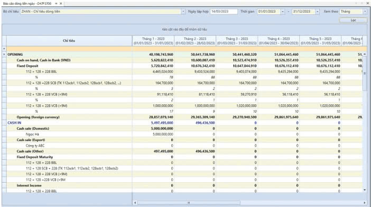
Task: Open the Xem theo Tháng dropdown
Action: click(x=365, y=11)
